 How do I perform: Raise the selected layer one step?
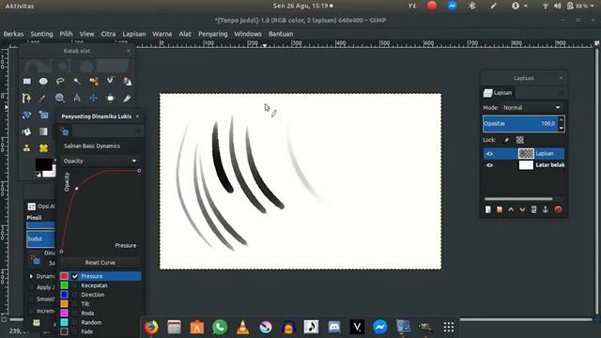coord(511,209)
